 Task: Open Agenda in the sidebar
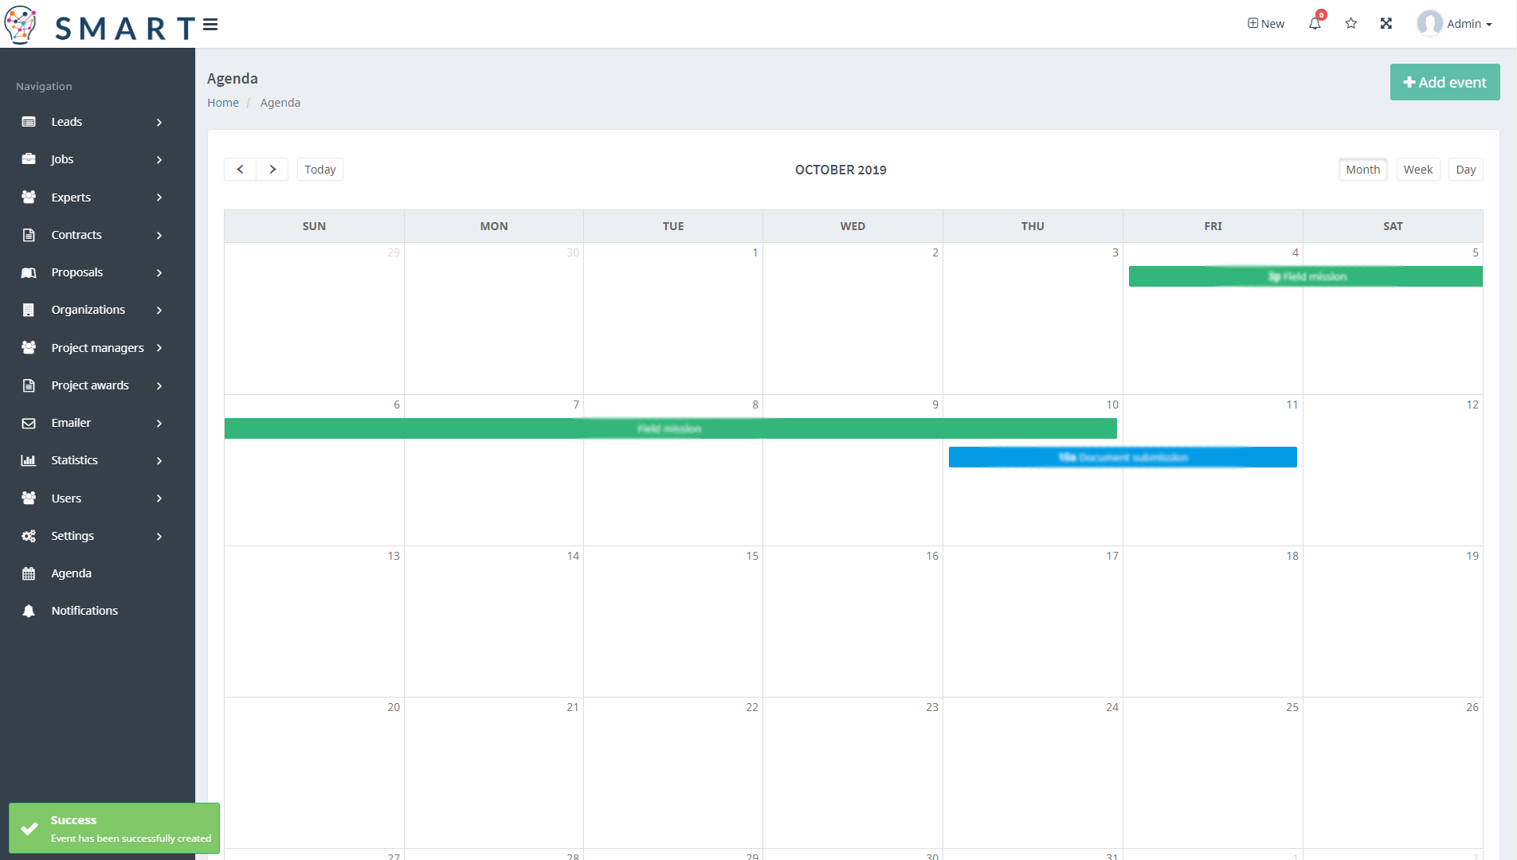pos(72,573)
